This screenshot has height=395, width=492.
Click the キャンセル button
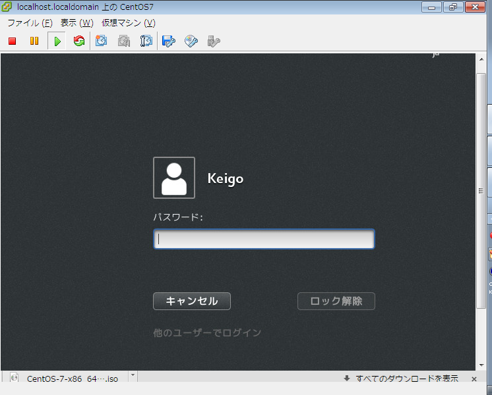pos(192,301)
